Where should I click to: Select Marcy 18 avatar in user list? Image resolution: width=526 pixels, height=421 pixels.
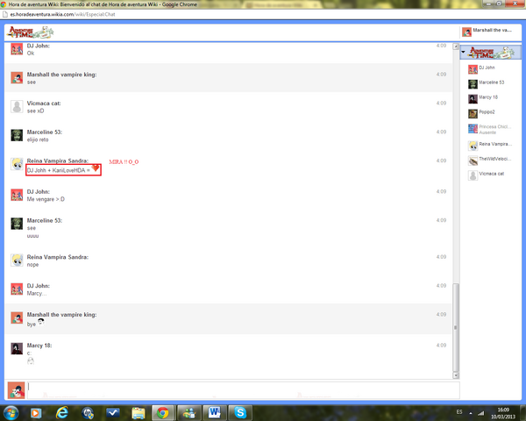click(x=473, y=99)
